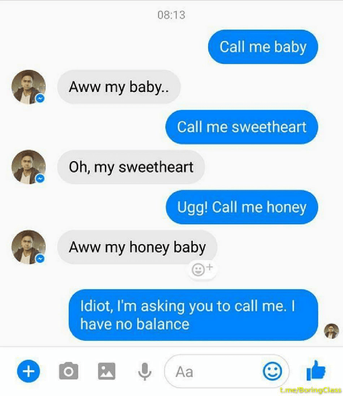The image size is (343, 396).
Task: Open sender avatar beside 'Oh, my sweetheart'
Action: [x=29, y=167]
